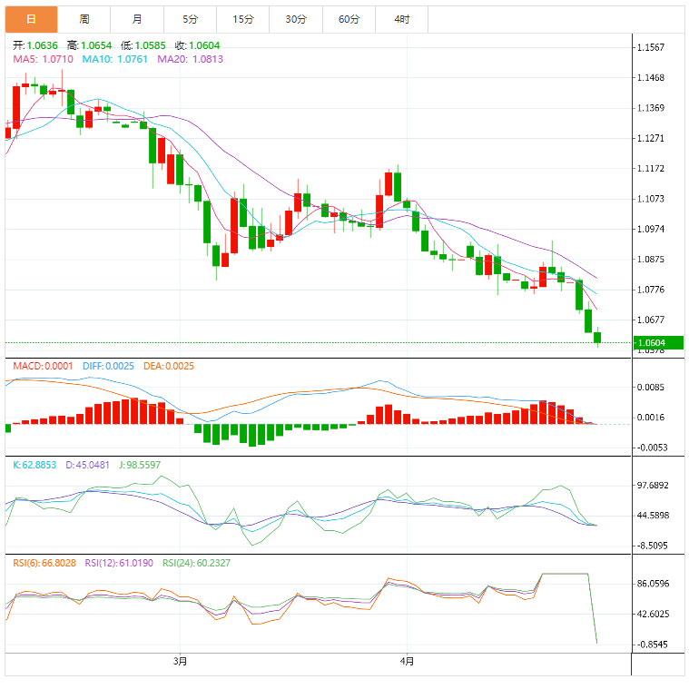689x689 pixels.
Task: Click the 1.1567 price axis label
Action: point(651,47)
